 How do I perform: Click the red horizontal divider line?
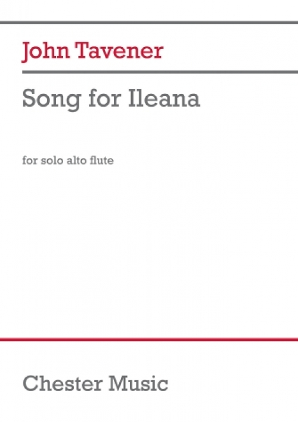149,340
